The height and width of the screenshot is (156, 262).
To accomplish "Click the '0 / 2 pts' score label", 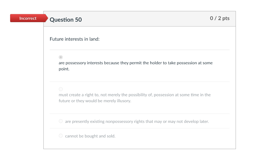I will [x=220, y=18].
